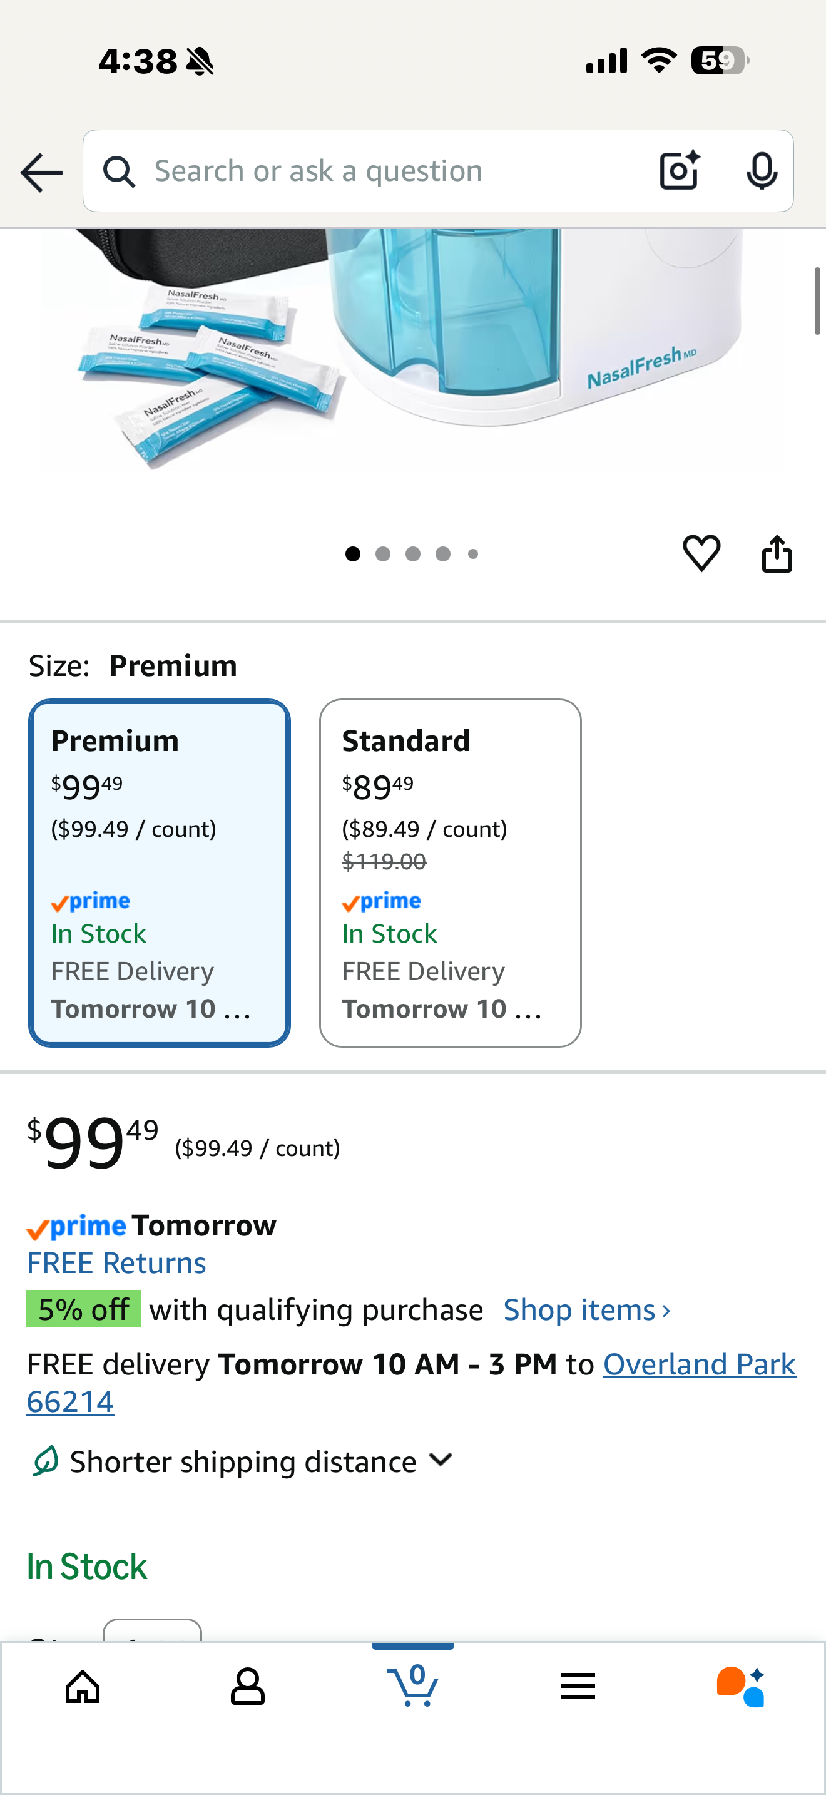
Task: Select the Premium size option
Action: click(160, 873)
